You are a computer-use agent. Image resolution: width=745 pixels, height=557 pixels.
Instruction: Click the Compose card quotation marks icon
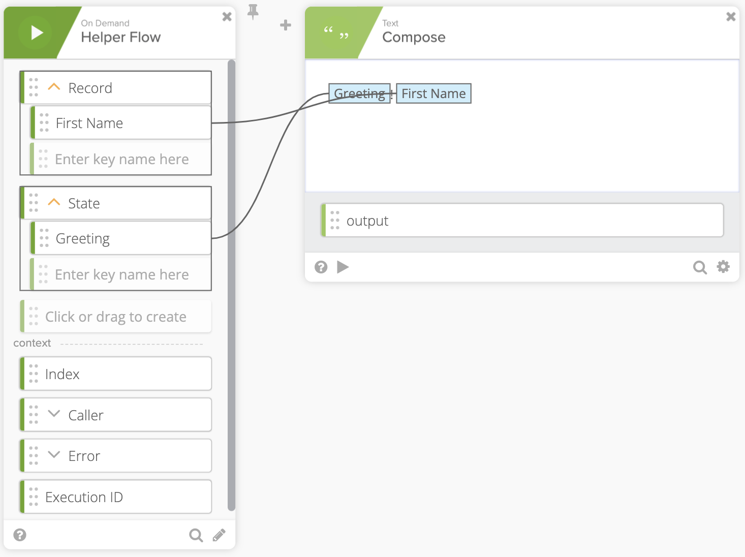[336, 33]
